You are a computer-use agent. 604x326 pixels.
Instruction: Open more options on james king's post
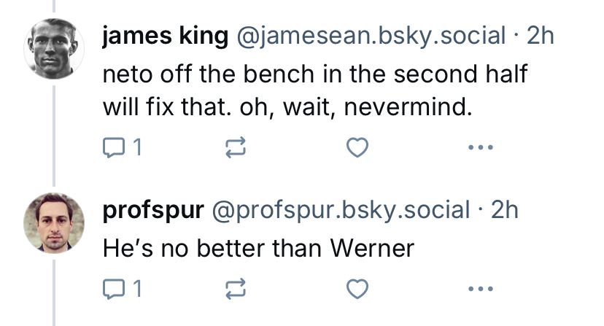[480, 149]
